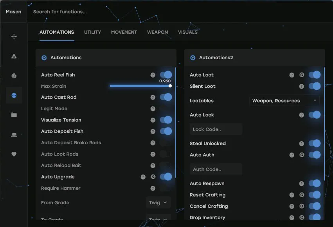Turn off Visualize Tension
Viewport: 333px width, 227px height.
point(166,120)
